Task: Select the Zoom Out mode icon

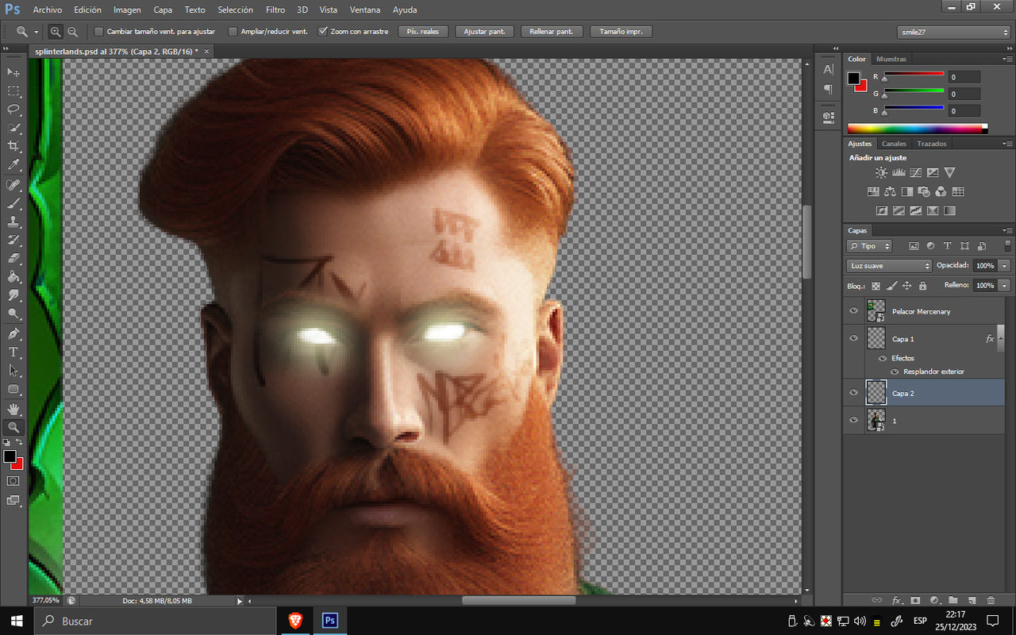Action: click(72, 32)
